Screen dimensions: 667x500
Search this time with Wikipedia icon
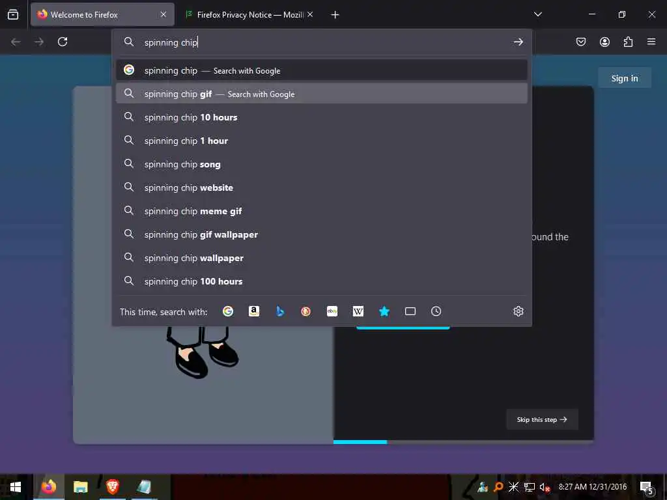[358, 311]
